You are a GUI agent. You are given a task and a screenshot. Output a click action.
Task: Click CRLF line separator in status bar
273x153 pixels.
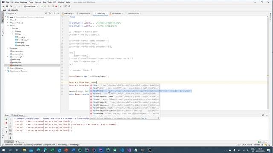tap(244, 144)
